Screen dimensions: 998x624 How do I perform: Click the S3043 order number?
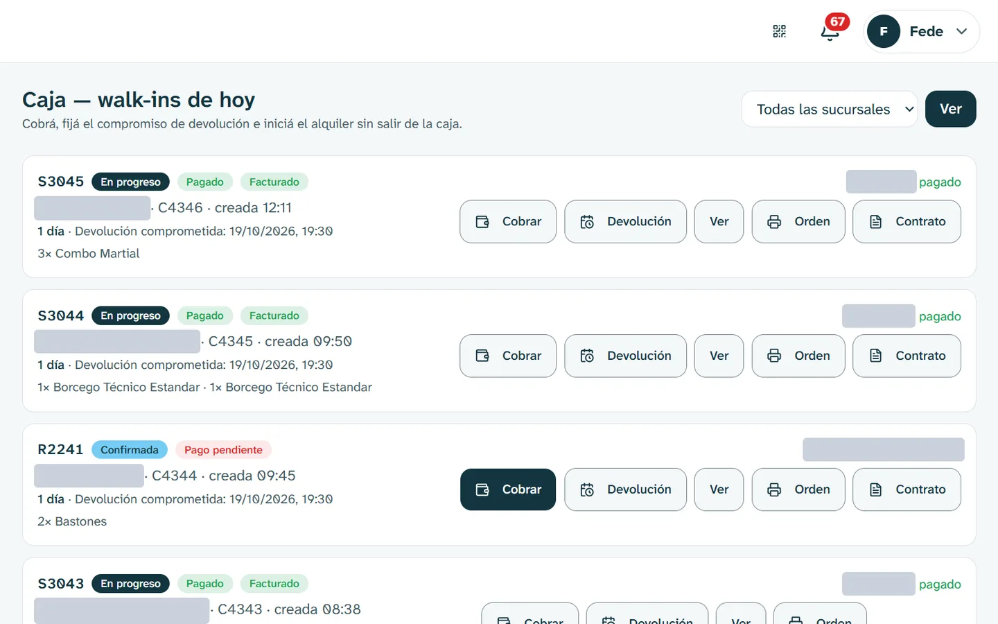click(x=60, y=584)
